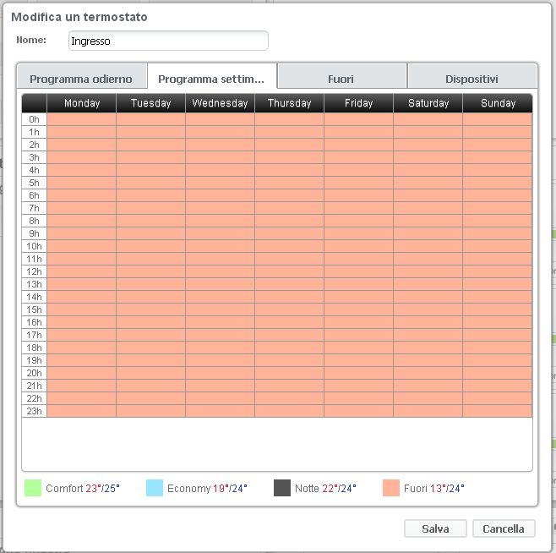The image size is (556, 553).
Task: Click the Cancella button
Action: (x=504, y=528)
